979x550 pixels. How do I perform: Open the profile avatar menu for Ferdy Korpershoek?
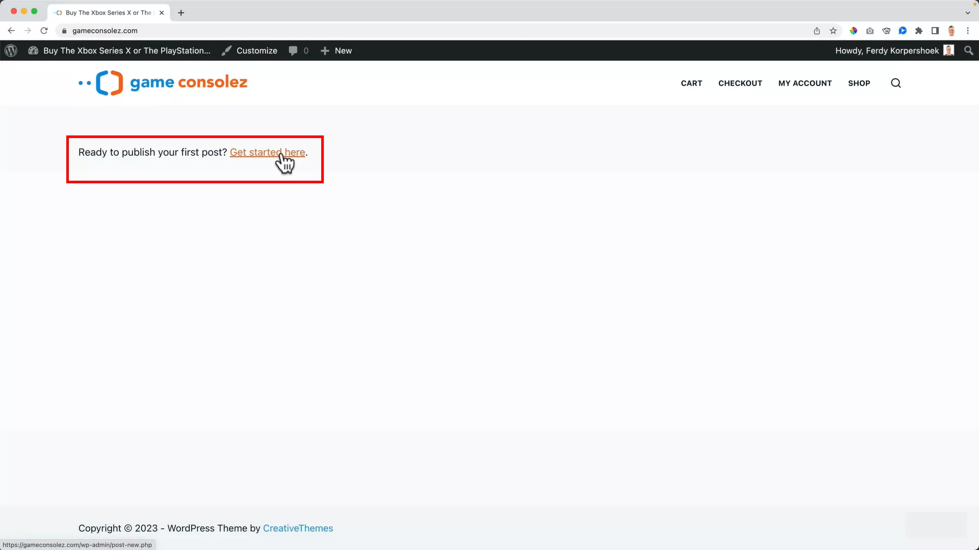949,50
